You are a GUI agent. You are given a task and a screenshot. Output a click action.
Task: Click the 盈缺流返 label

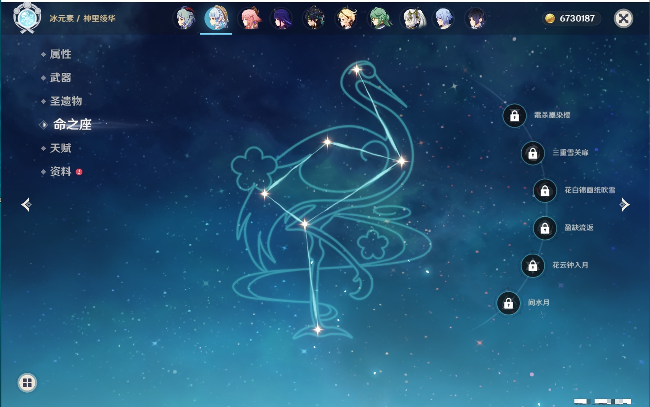click(x=579, y=228)
